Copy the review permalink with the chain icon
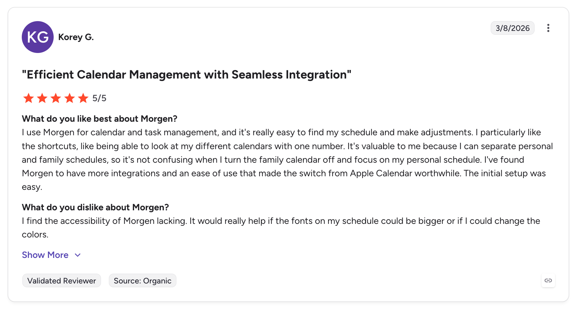 [548, 280]
